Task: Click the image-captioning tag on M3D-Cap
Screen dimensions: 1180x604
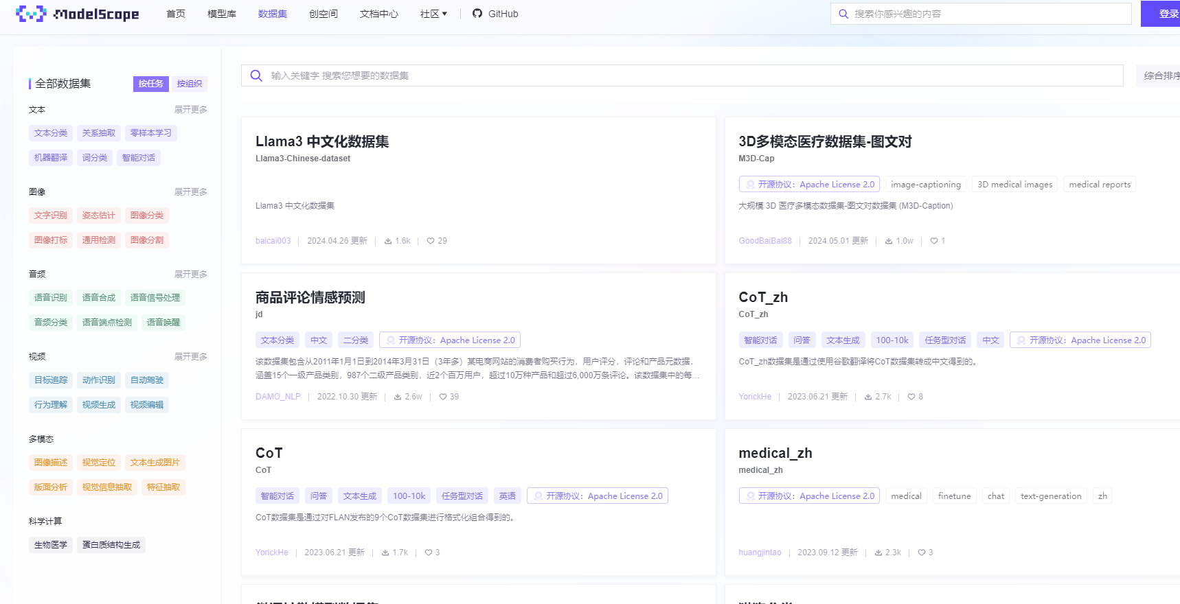Action: click(926, 185)
